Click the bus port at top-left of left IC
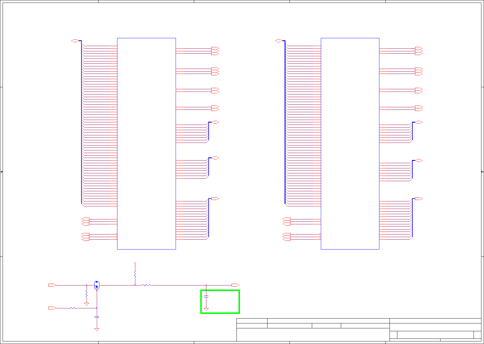The width and height of the screenshot is (484, 344). pyautogui.click(x=75, y=41)
